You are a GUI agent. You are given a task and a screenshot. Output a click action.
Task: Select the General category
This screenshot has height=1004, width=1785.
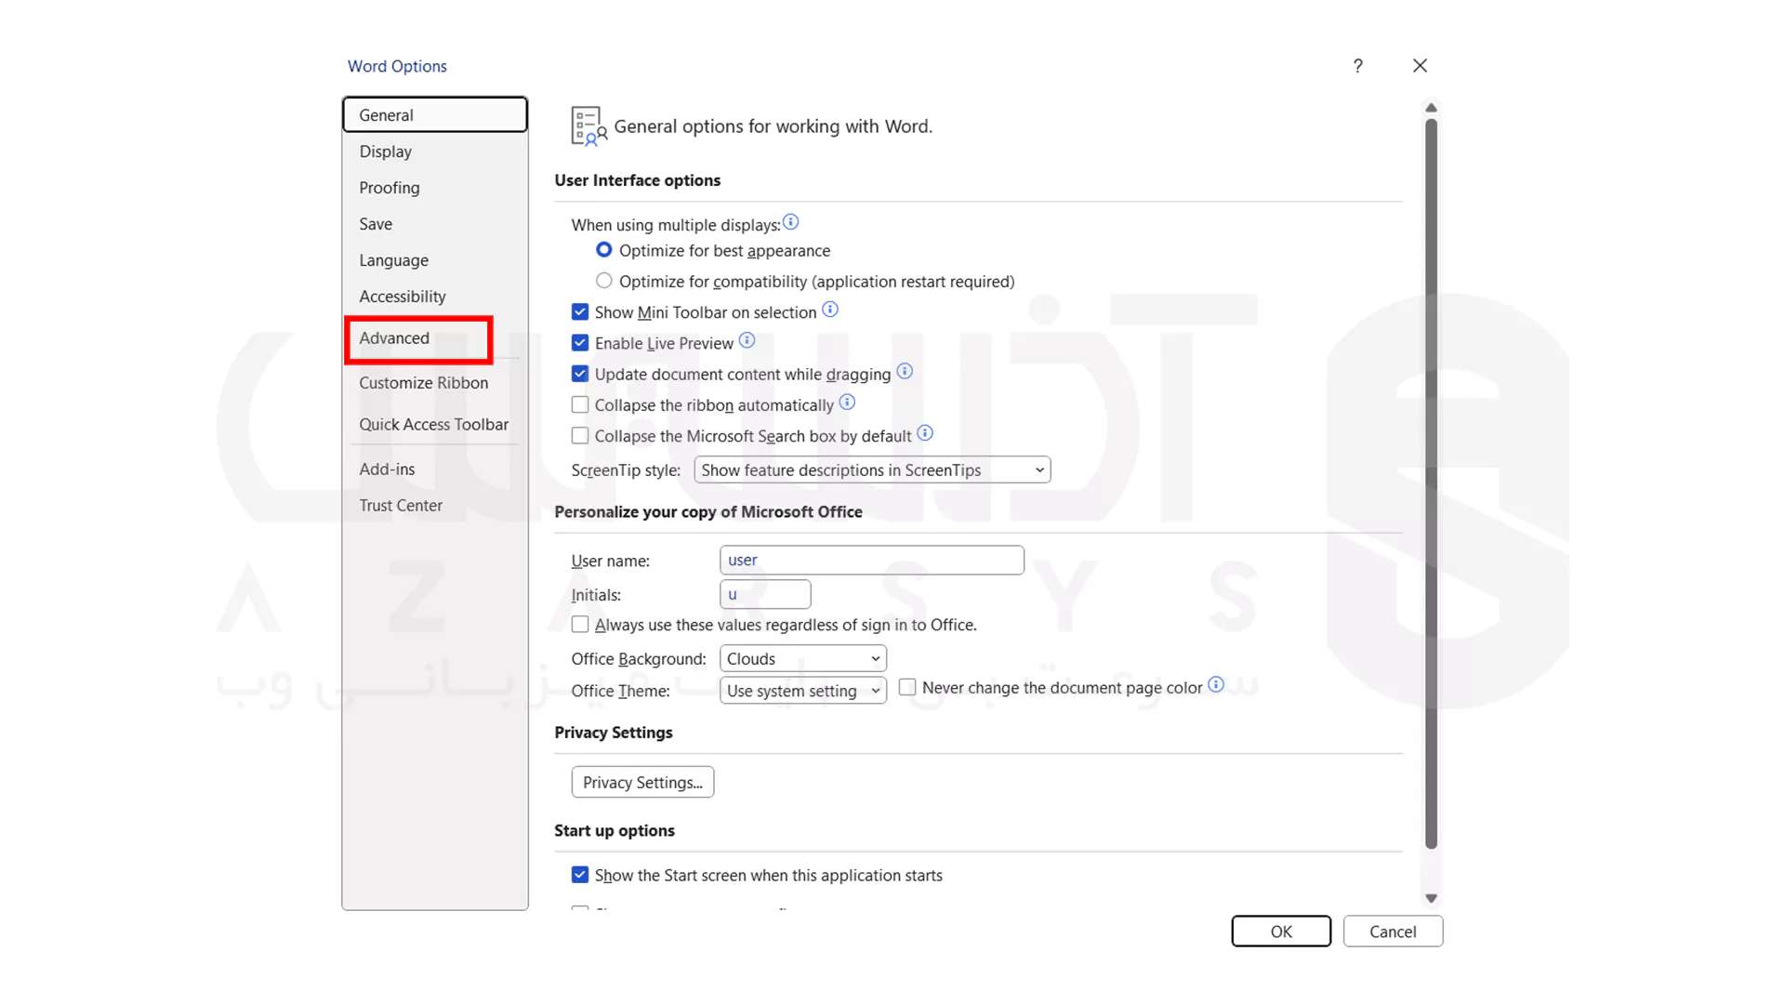[435, 115]
